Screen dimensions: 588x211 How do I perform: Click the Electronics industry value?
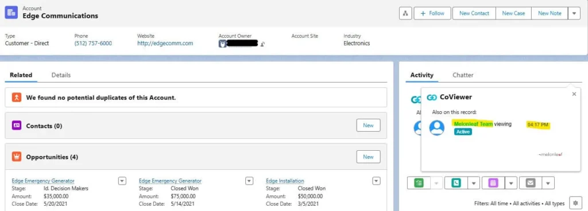coord(357,44)
